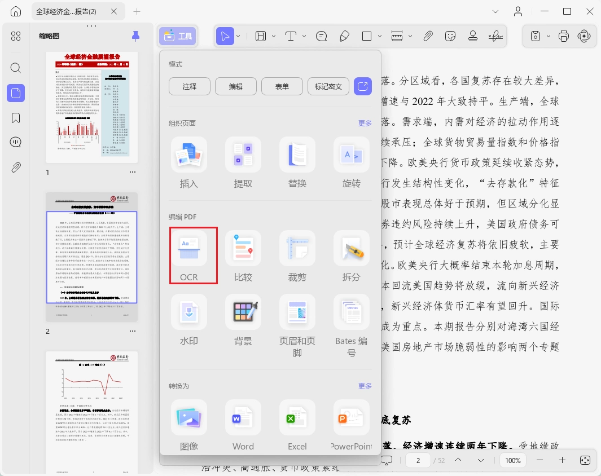
Task: Expand the shape tool dropdown arrow
Action: (379, 37)
